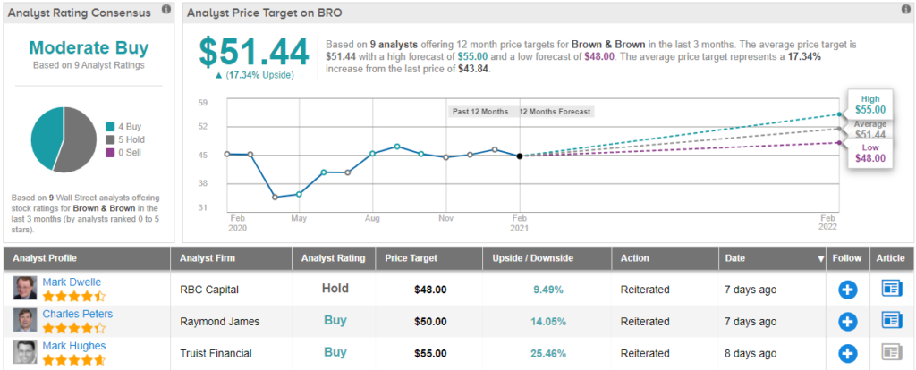This screenshot has width=916, height=370.
Task: Click Low $48.00 forecast label
Action: coord(869,154)
